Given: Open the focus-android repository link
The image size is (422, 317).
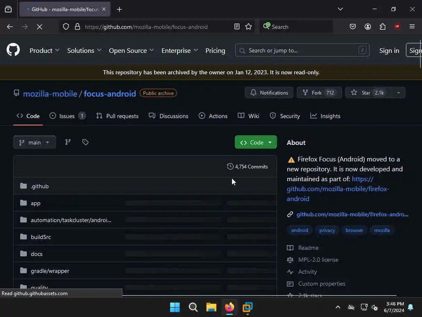Looking at the screenshot, I should [x=110, y=94].
